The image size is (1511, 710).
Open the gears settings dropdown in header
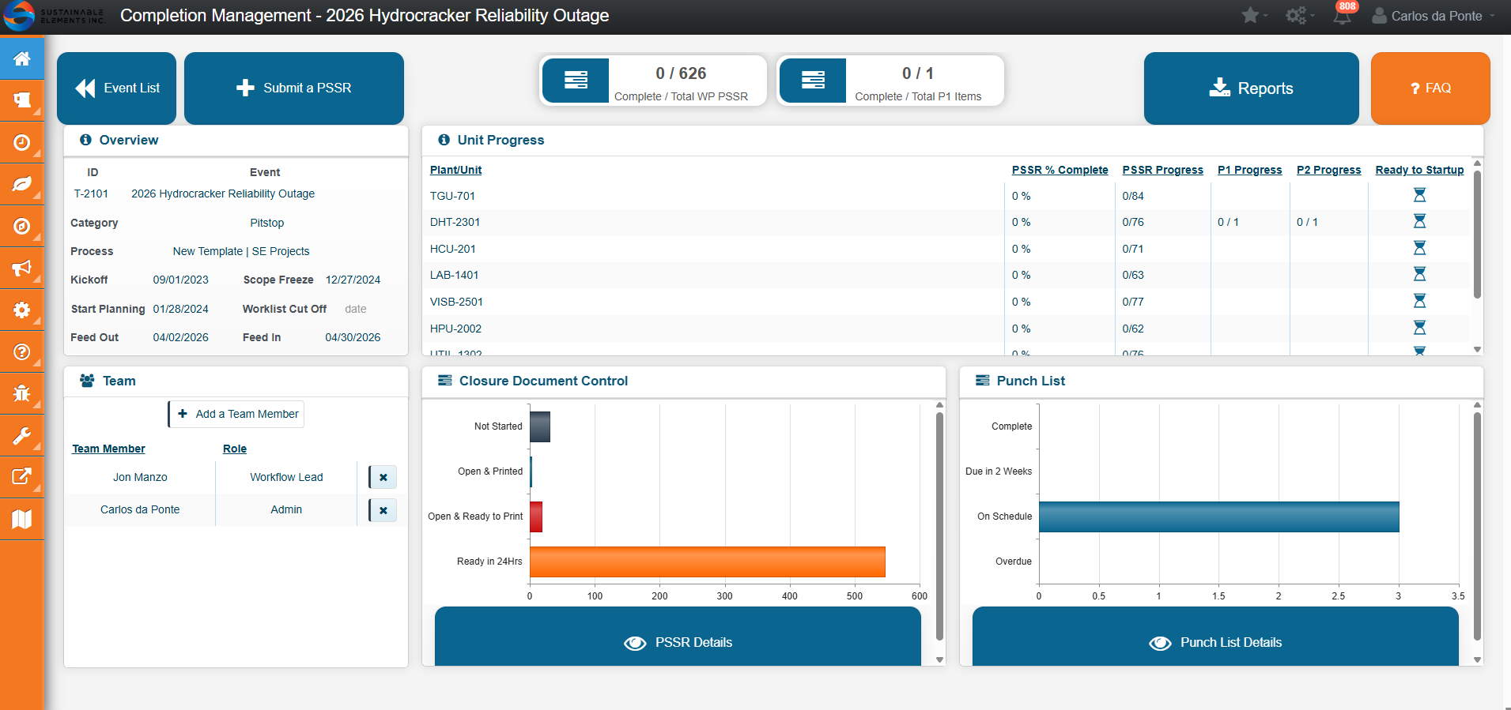(1300, 15)
